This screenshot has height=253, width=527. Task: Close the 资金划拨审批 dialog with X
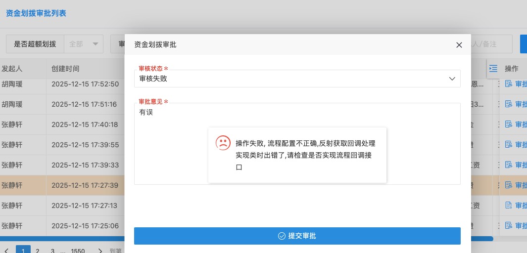tap(459, 45)
